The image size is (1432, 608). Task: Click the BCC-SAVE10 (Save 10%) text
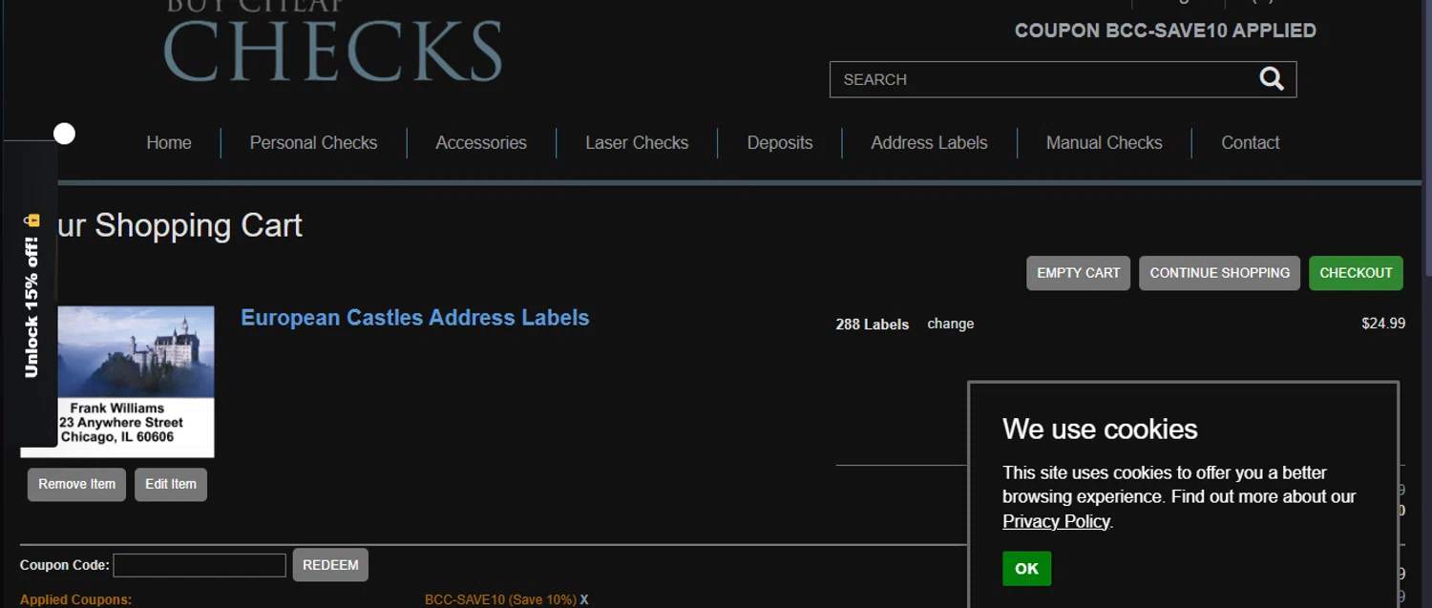pyautogui.click(x=500, y=599)
